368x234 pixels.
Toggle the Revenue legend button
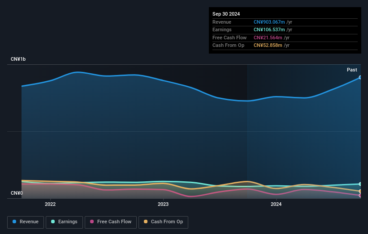coord(26,222)
